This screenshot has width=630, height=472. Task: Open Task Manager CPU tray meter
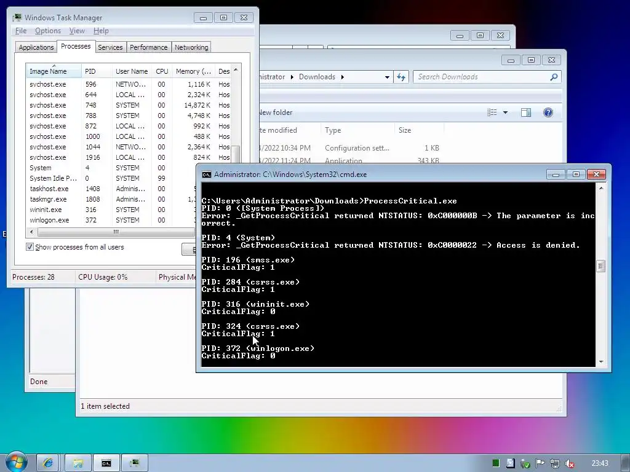[496, 463]
